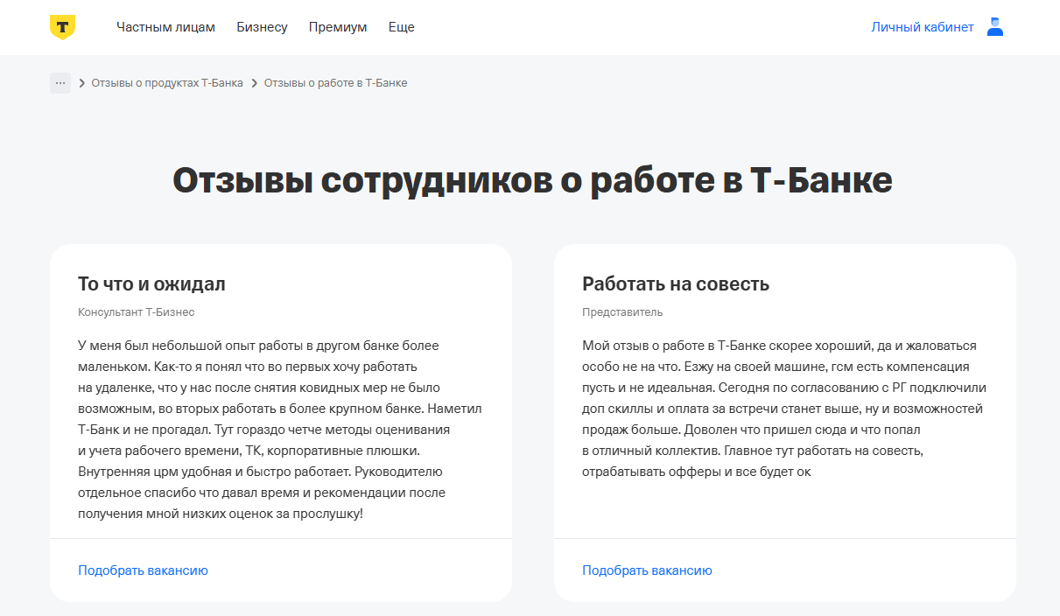
Task: Select the 'То что и ожидал' review title
Action: (x=151, y=283)
